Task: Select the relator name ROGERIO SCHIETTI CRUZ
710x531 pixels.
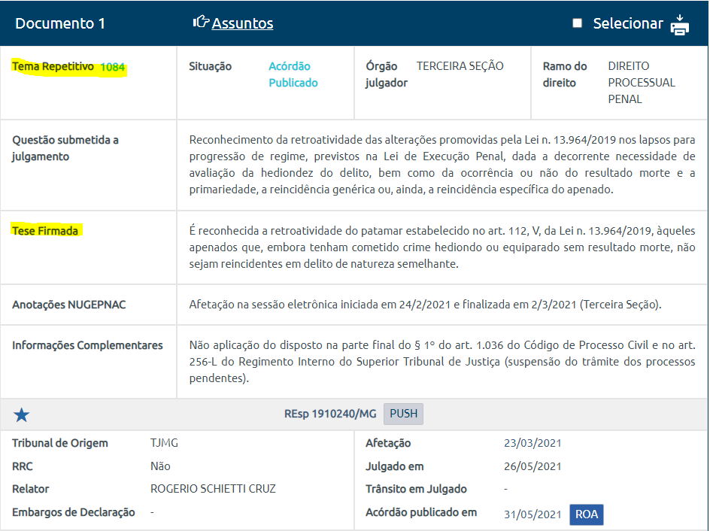Action: point(213,489)
